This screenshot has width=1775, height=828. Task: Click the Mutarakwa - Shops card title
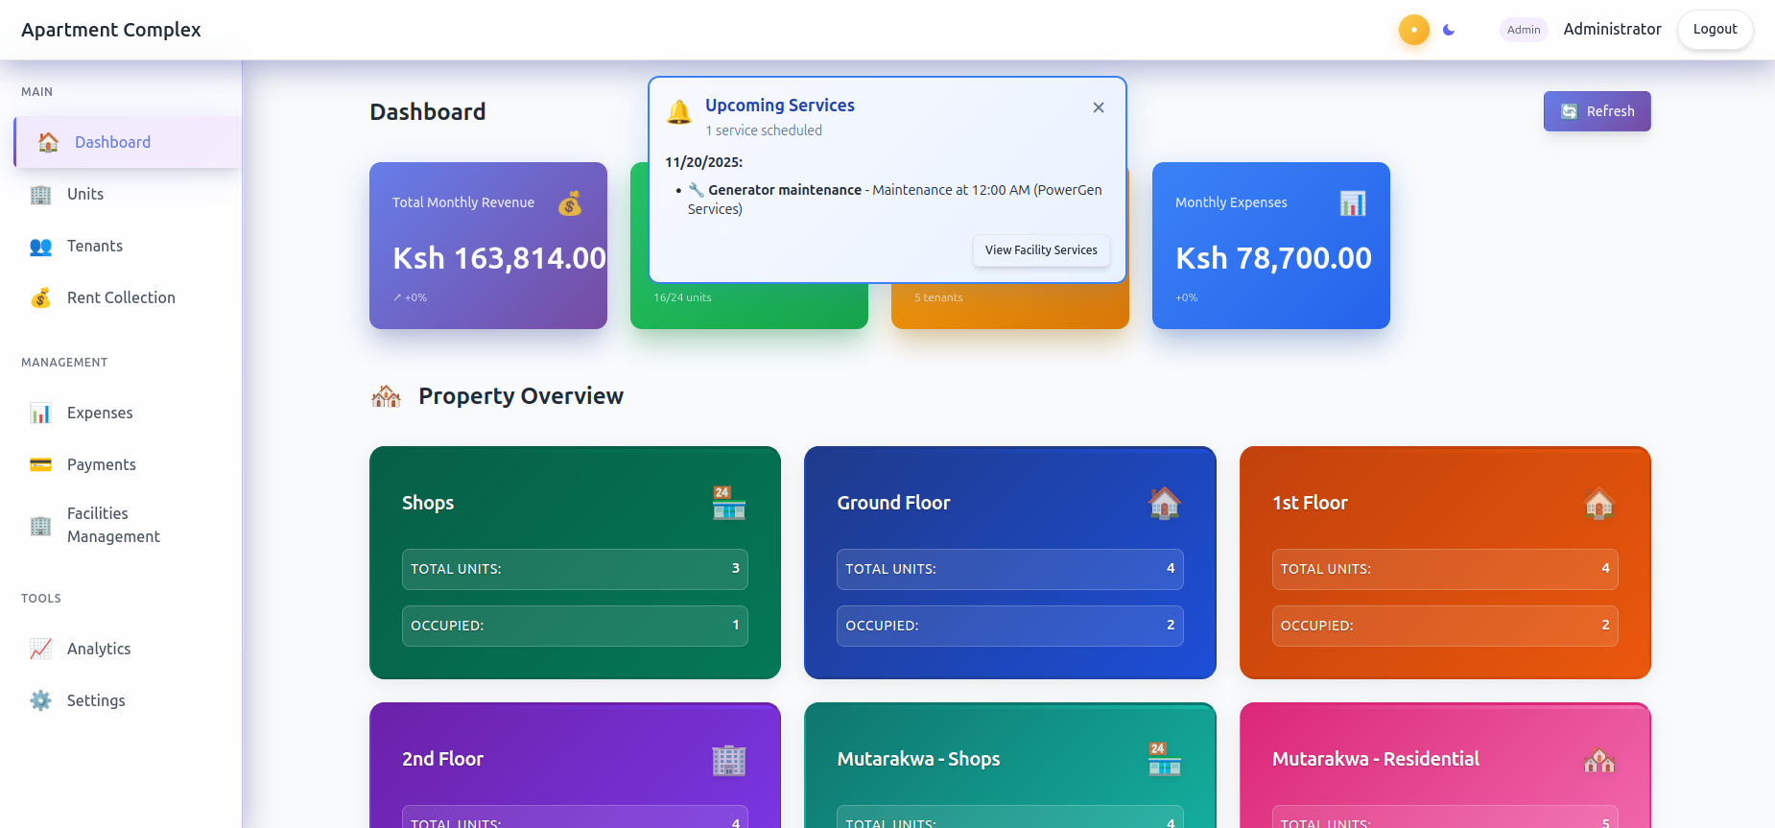pos(918,759)
